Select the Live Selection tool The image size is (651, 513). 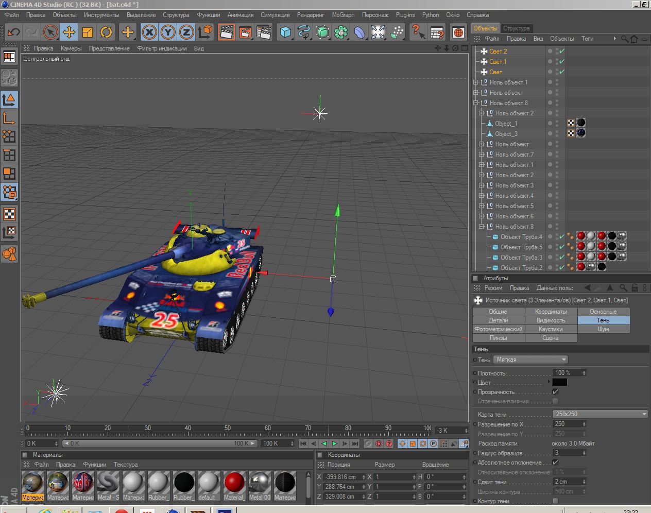[50, 32]
